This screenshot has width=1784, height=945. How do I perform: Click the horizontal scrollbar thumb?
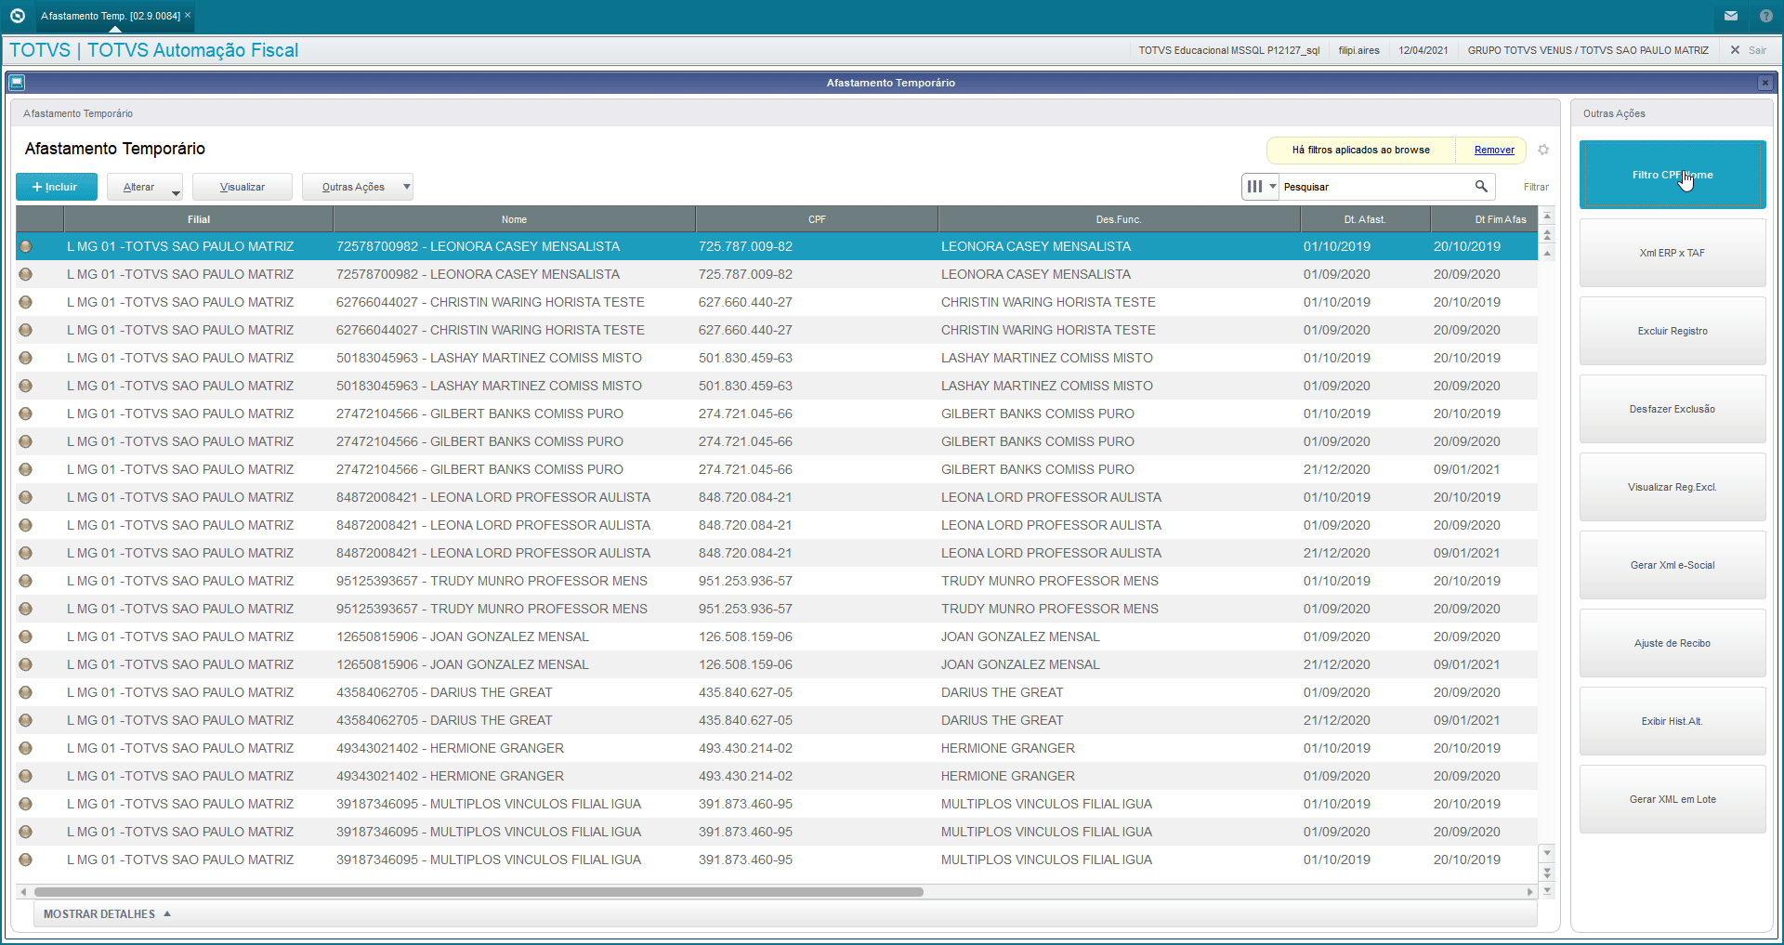pos(479,892)
